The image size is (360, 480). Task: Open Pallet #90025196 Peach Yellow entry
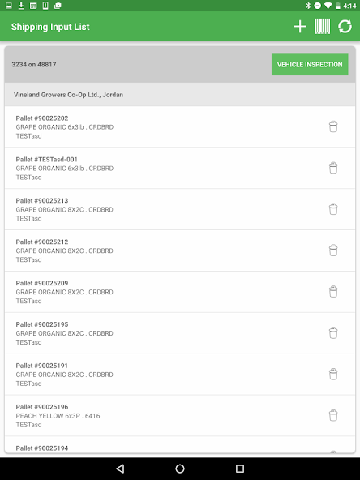[x=180, y=416]
